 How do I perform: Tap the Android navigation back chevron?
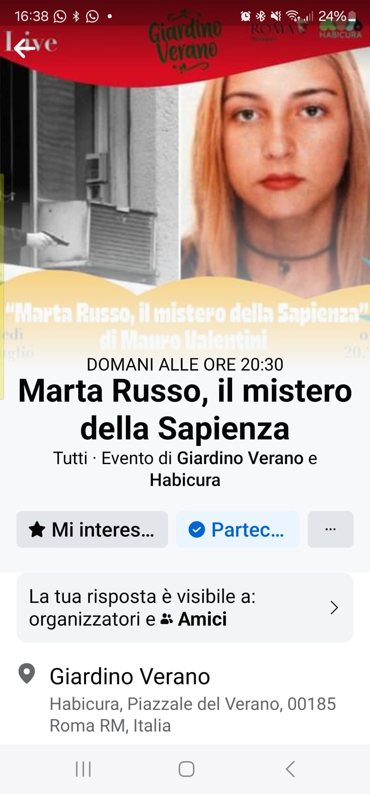coord(290,769)
